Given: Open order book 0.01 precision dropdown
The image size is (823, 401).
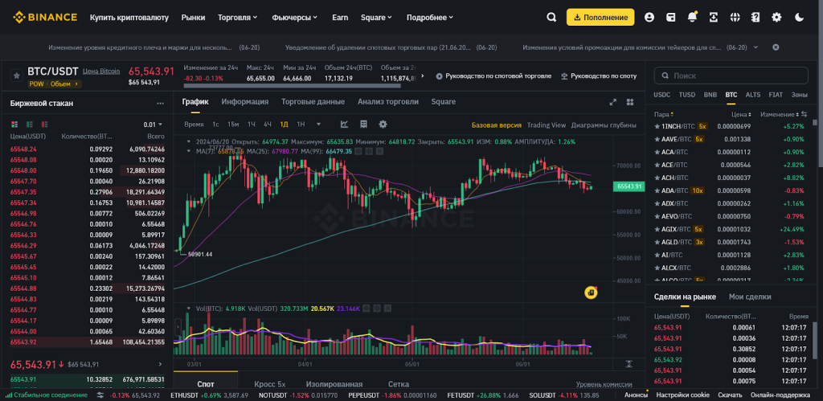Looking at the screenshot, I should tap(153, 125).
